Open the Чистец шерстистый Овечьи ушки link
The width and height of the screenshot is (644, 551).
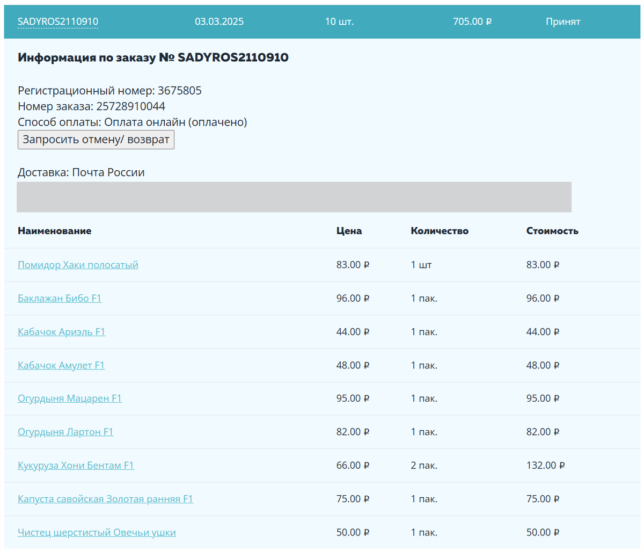tap(97, 532)
